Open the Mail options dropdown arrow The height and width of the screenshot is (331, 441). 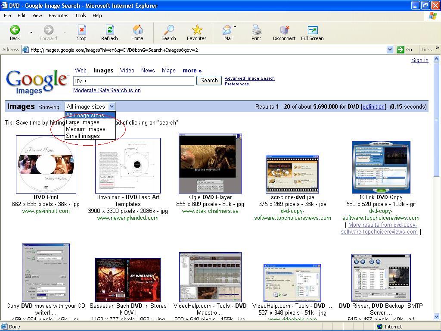tap(235, 27)
